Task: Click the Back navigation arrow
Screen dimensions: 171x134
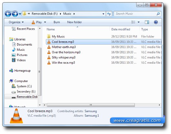Action: 8,14
